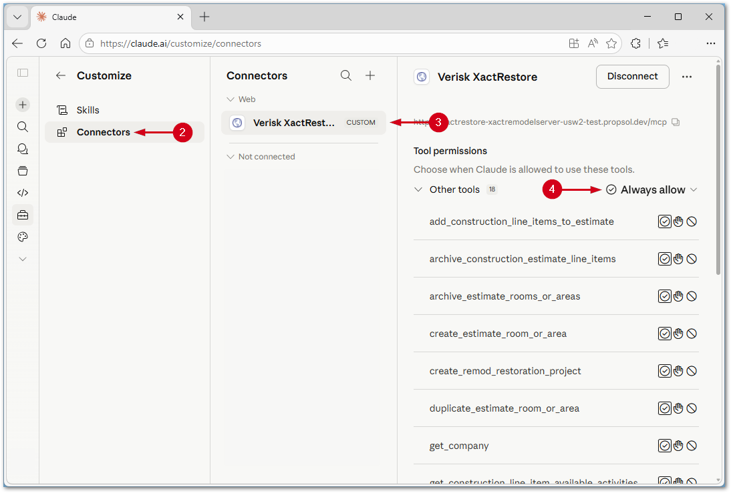Open chats icon in left sidebar
The height and width of the screenshot is (493, 731).
pyautogui.click(x=22, y=149)
